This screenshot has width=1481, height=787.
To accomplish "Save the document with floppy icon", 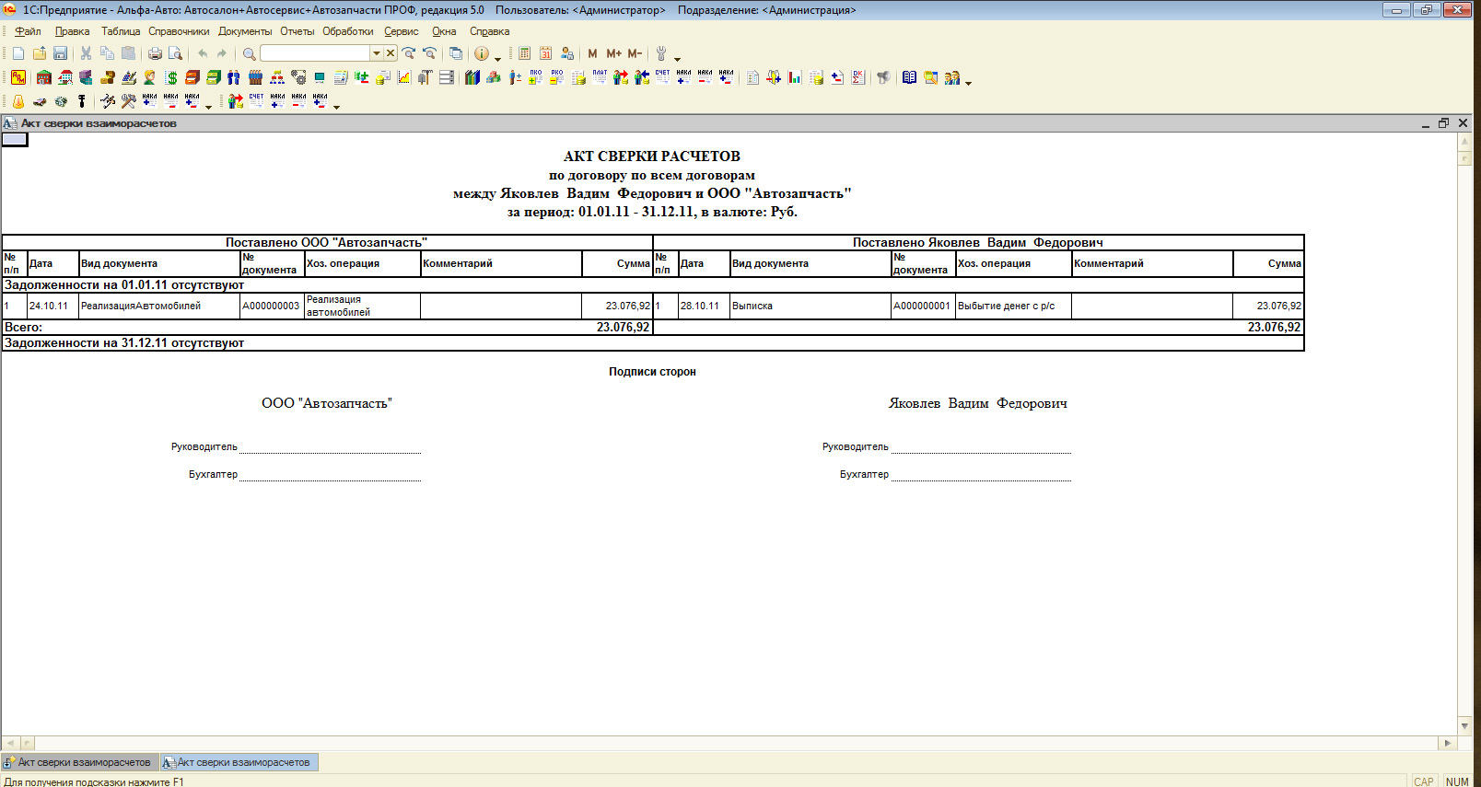I will coord(60,53).
